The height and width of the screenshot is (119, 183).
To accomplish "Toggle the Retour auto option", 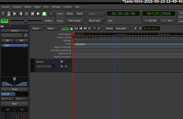I will tap(96, 20).
